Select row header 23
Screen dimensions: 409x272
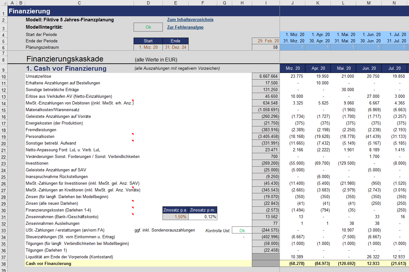pyautogui.click(x=3, y=163)
